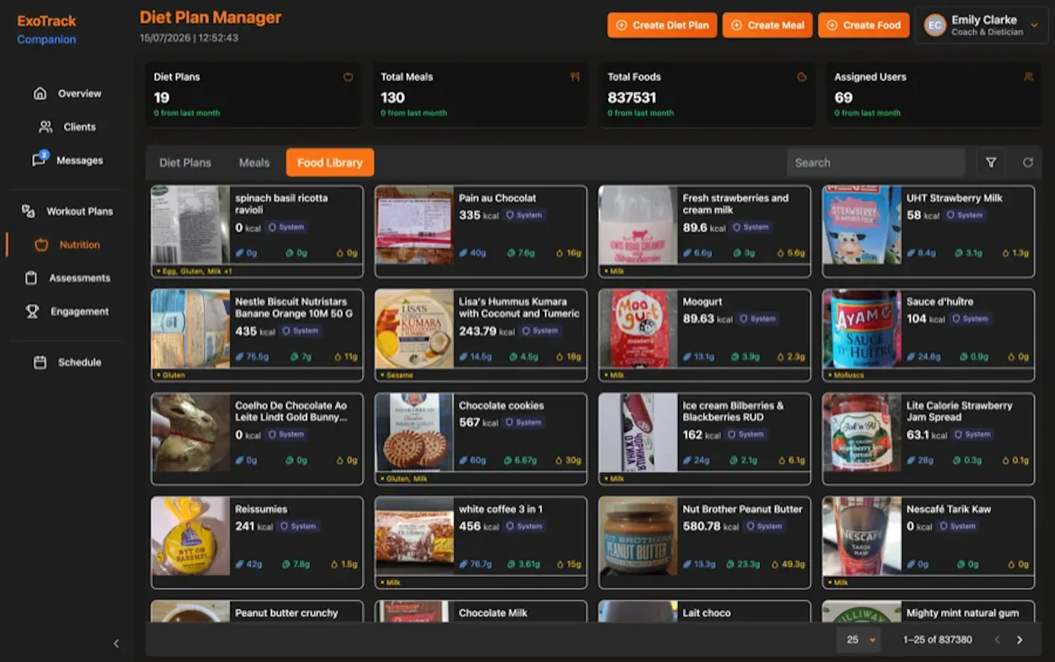This screenshot has height=662, width=1055.
Task: Open Nestle Biscuit Nutristars title
Action: (294, 307)
